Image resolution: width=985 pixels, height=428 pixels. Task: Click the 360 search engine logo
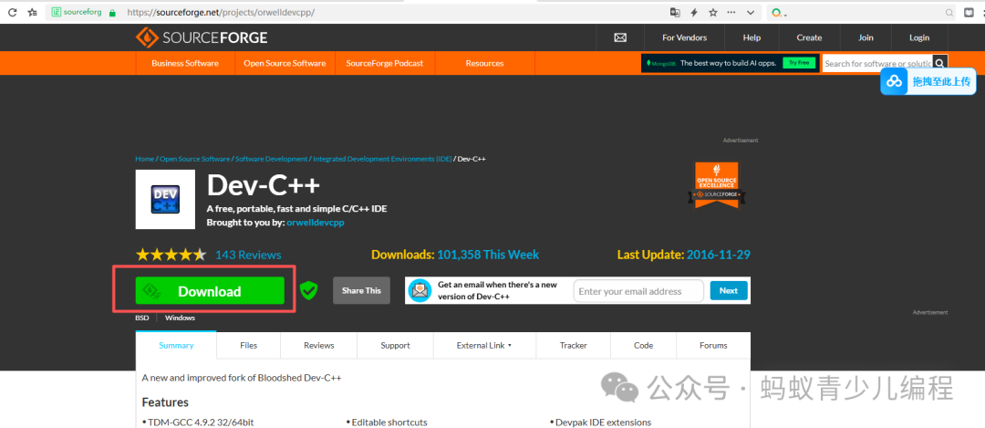776,12
